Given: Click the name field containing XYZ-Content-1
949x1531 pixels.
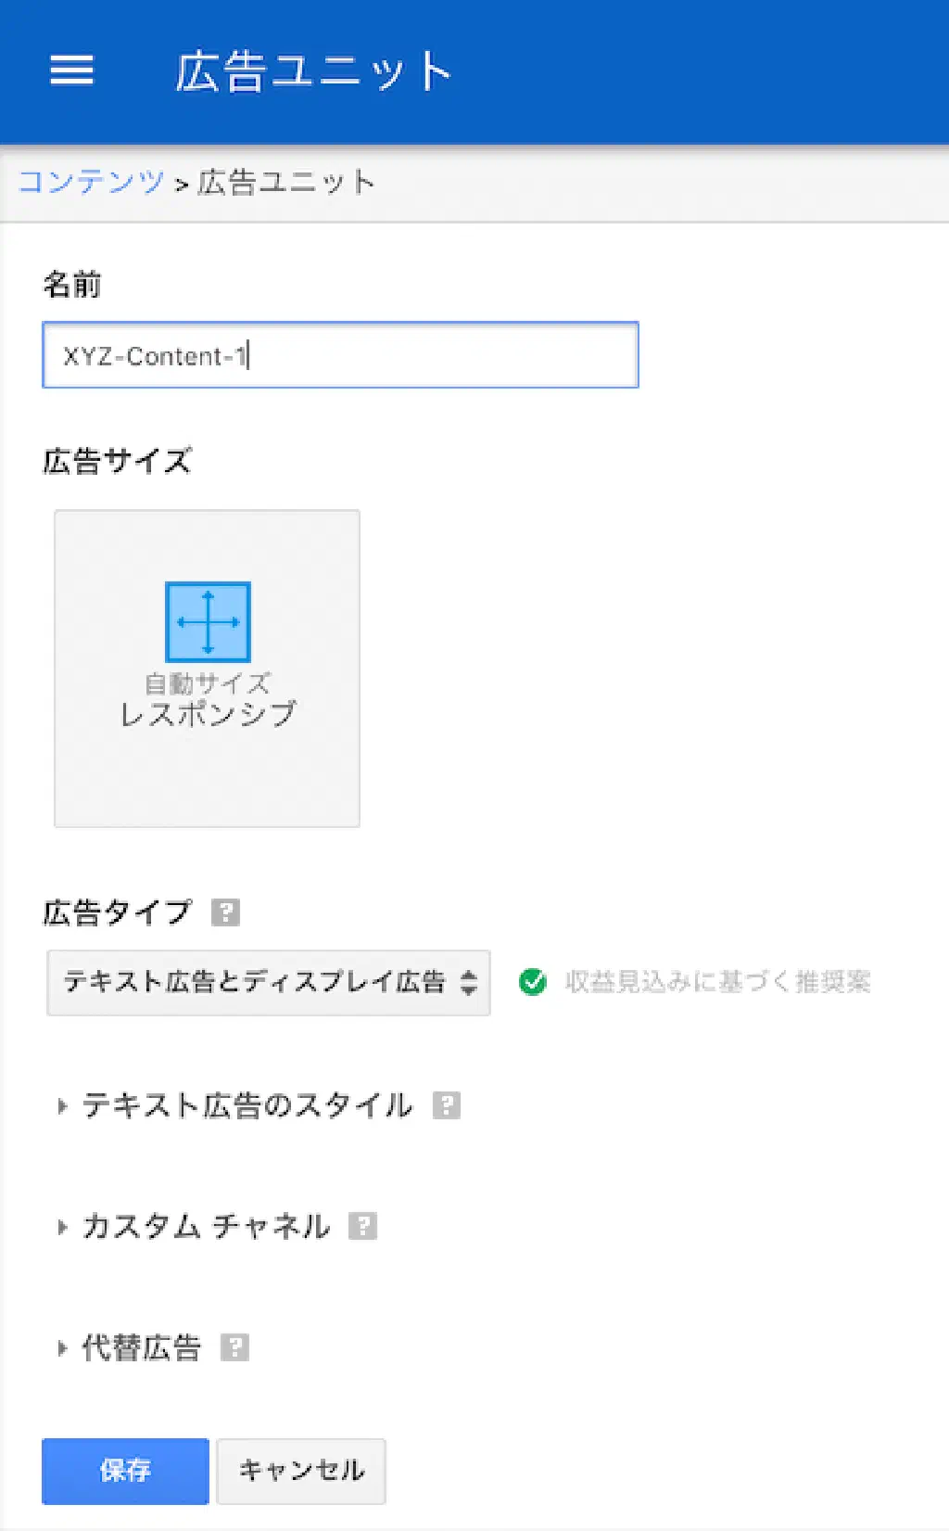Looking at the screenshot, I should click(340, 355).
